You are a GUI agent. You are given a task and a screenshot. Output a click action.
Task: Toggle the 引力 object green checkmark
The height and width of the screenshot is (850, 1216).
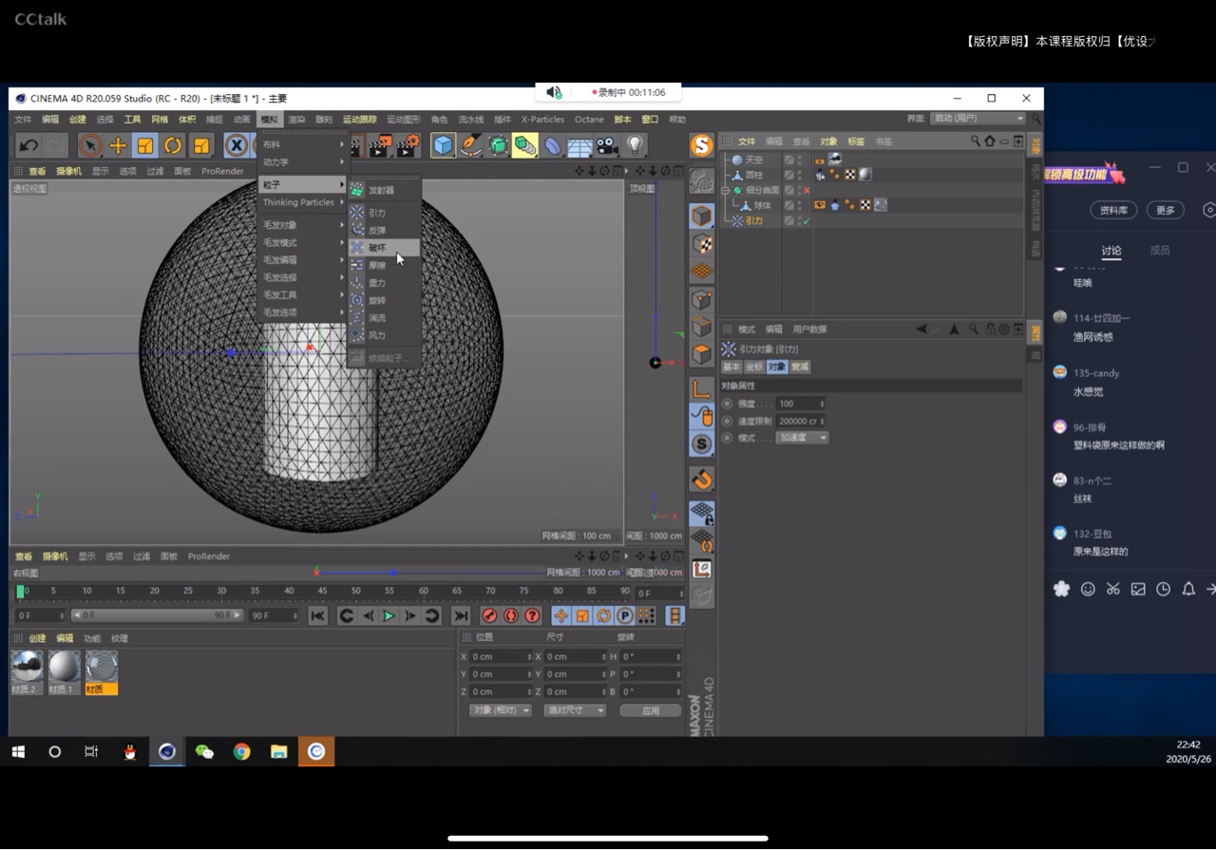[807, 220]
